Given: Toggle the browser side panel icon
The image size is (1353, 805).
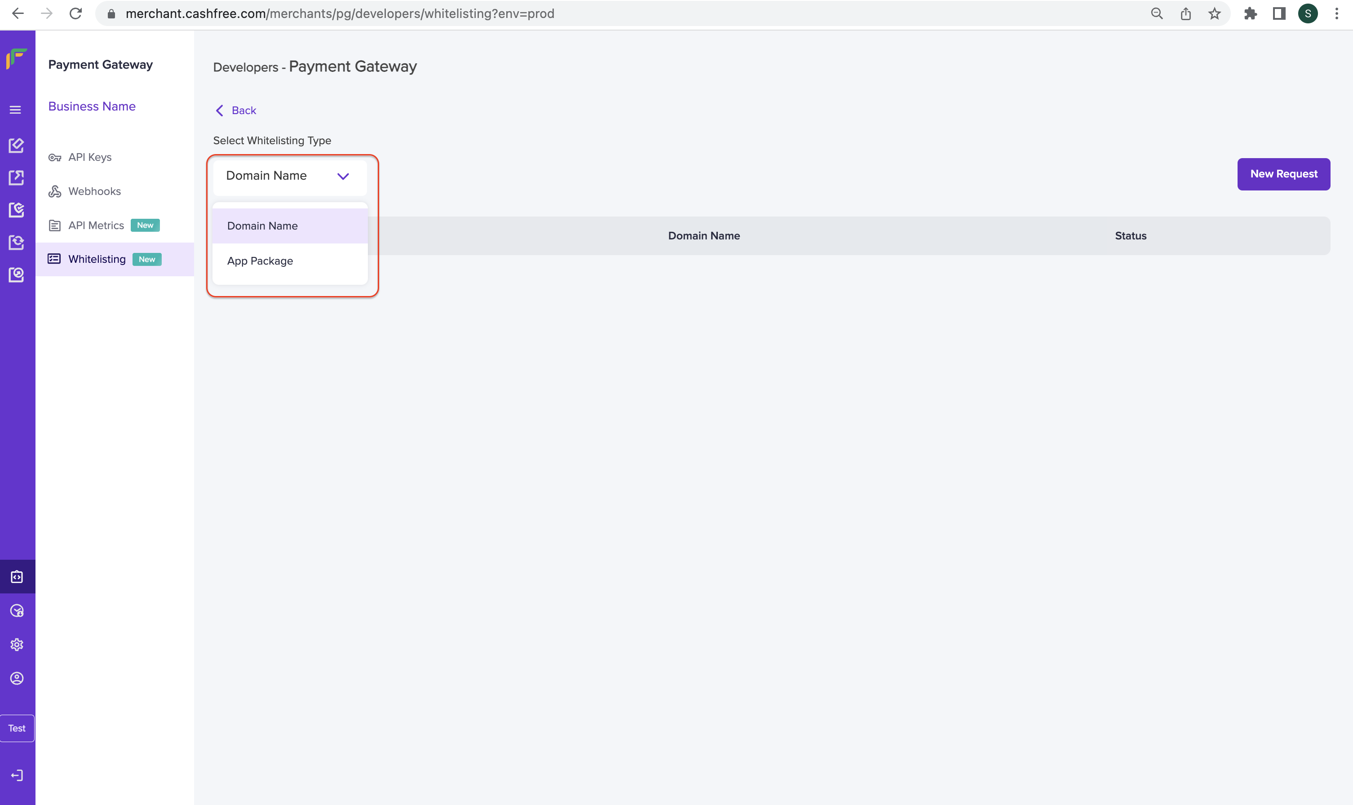Looking at the screenshot, I should click(1279, 13).
